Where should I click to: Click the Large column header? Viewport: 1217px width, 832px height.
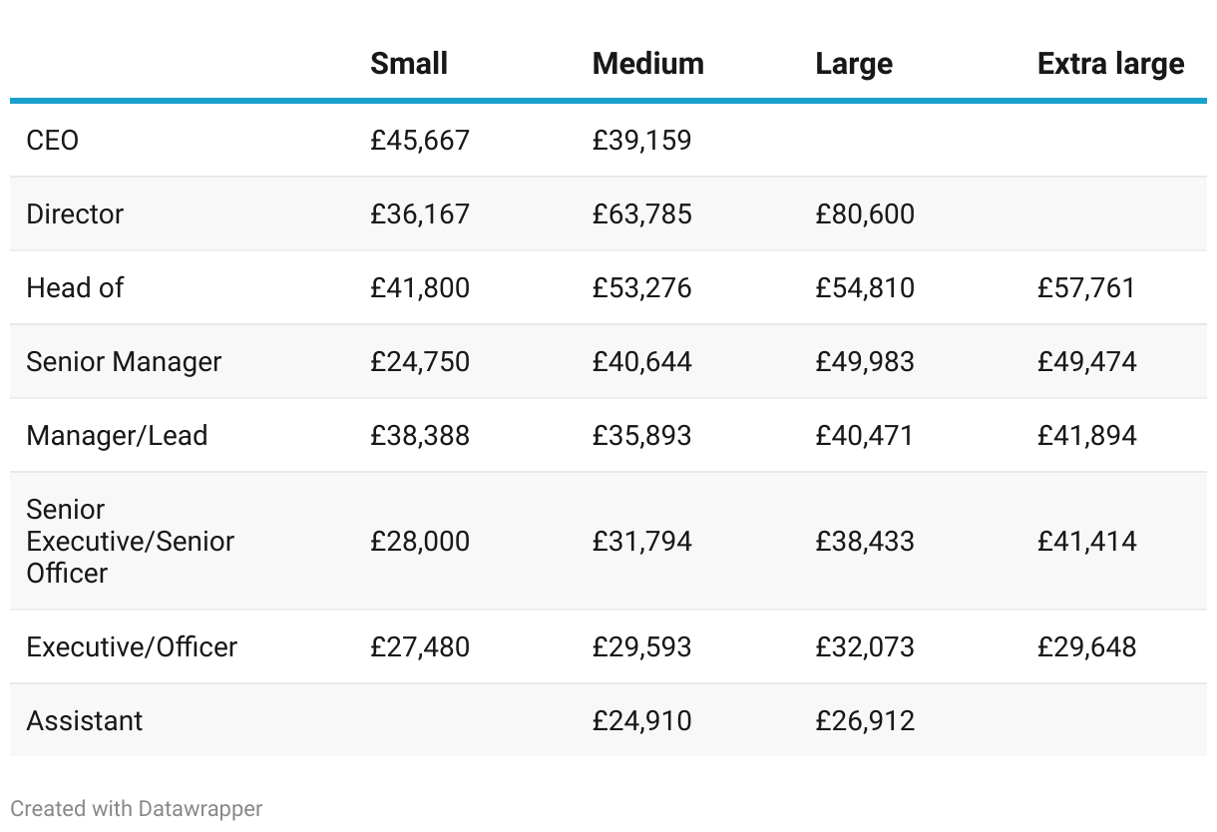pyautogui.click(x=854, y=64)
